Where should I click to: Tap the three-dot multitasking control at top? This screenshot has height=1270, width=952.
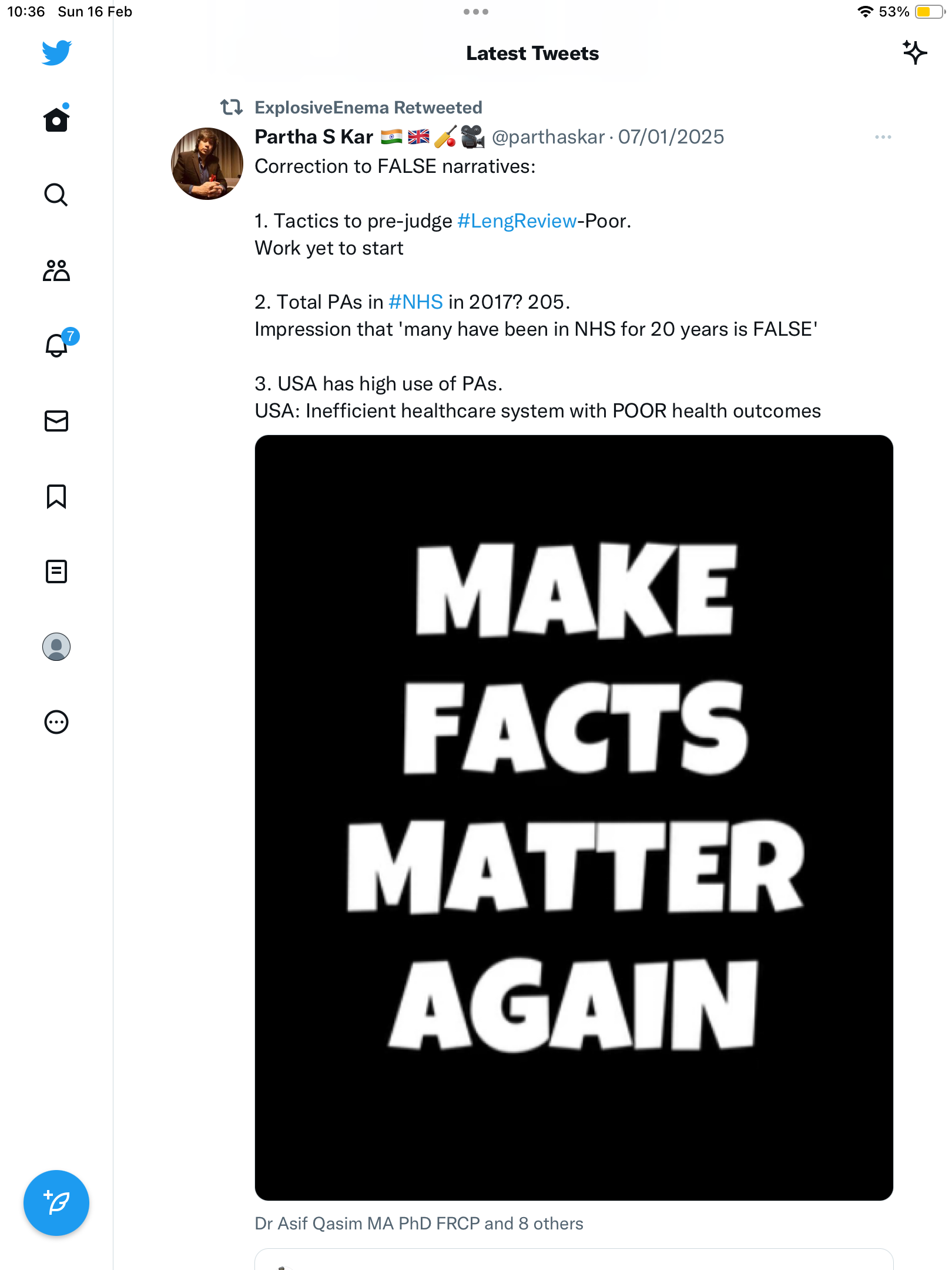[476, 12]
